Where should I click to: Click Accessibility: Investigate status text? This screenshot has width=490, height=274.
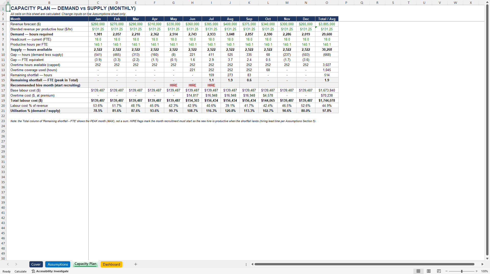click(x=52, y=271)
